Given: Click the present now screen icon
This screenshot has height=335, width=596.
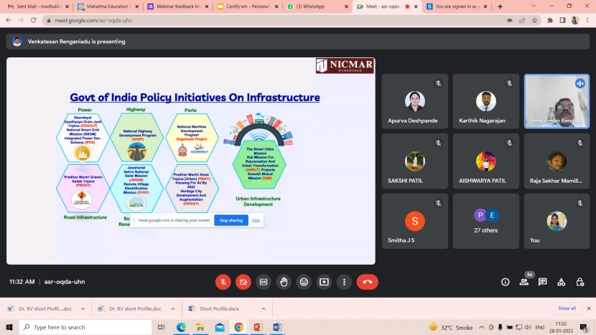Looking at the screenshot, I should click(324, 282).
